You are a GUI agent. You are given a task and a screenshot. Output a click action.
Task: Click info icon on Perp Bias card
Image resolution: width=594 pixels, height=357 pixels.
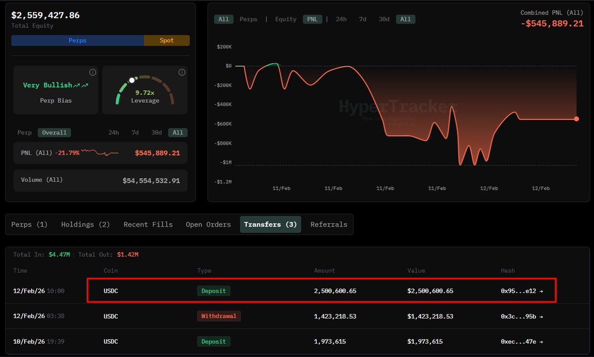(93, 73)
